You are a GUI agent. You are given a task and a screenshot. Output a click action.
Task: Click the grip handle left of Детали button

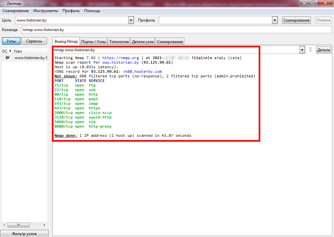click(x=311, y=50)
